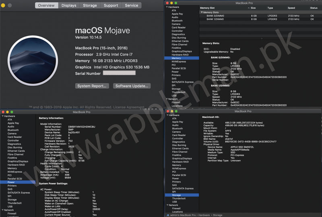
Task: Collapse the Network section in the Battery Information window
Action: point(3,210)
